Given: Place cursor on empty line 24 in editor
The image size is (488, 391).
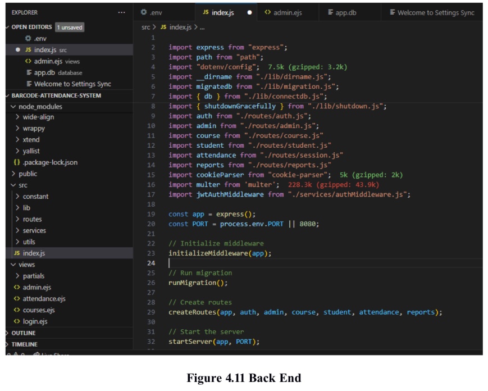Looking at the screenshot, I should (x=281, y=263).
